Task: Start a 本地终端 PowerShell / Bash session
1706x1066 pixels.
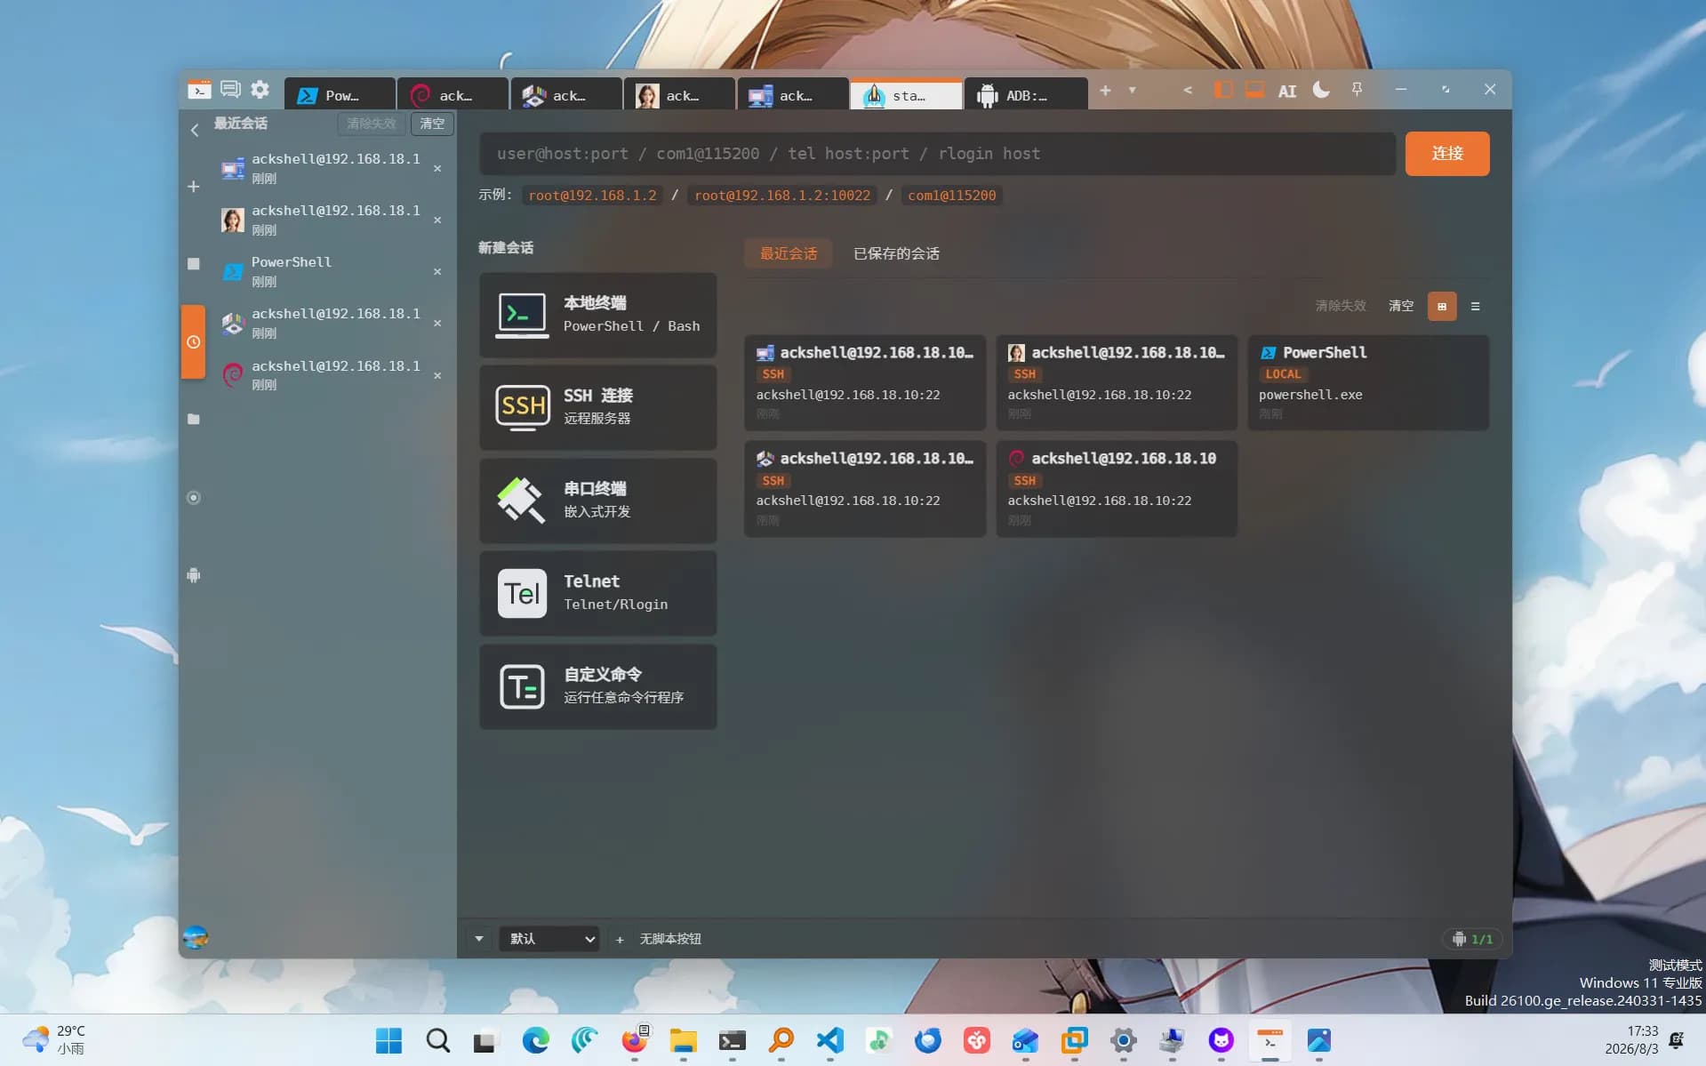Action: pos(597,315)
